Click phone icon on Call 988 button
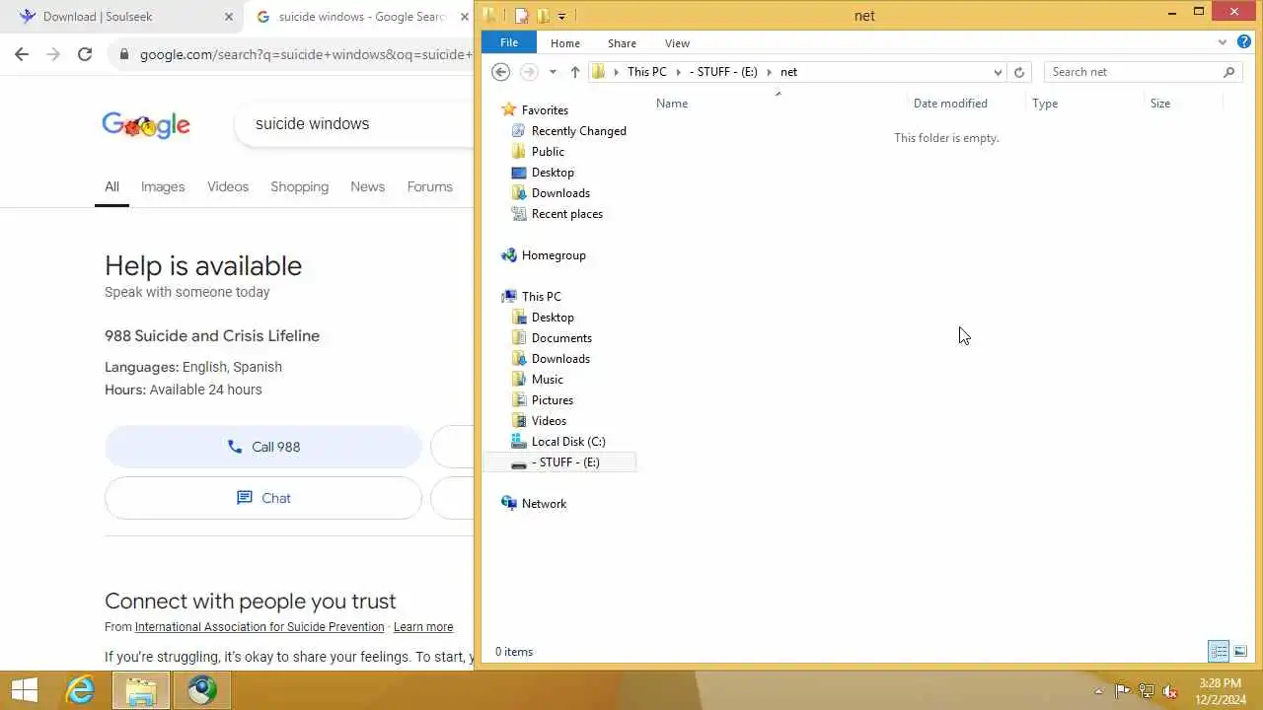The height and width of the screenshot is (710, 1263). pyautogui.click(x=235, y=447)
